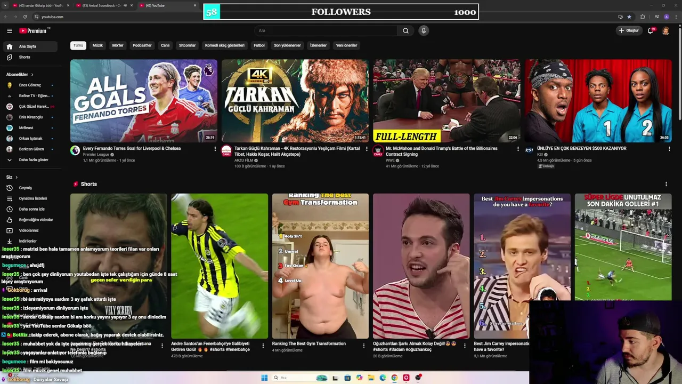
Task: Open Enes Gönenç subscription channel
Action: tap(31, 85)
